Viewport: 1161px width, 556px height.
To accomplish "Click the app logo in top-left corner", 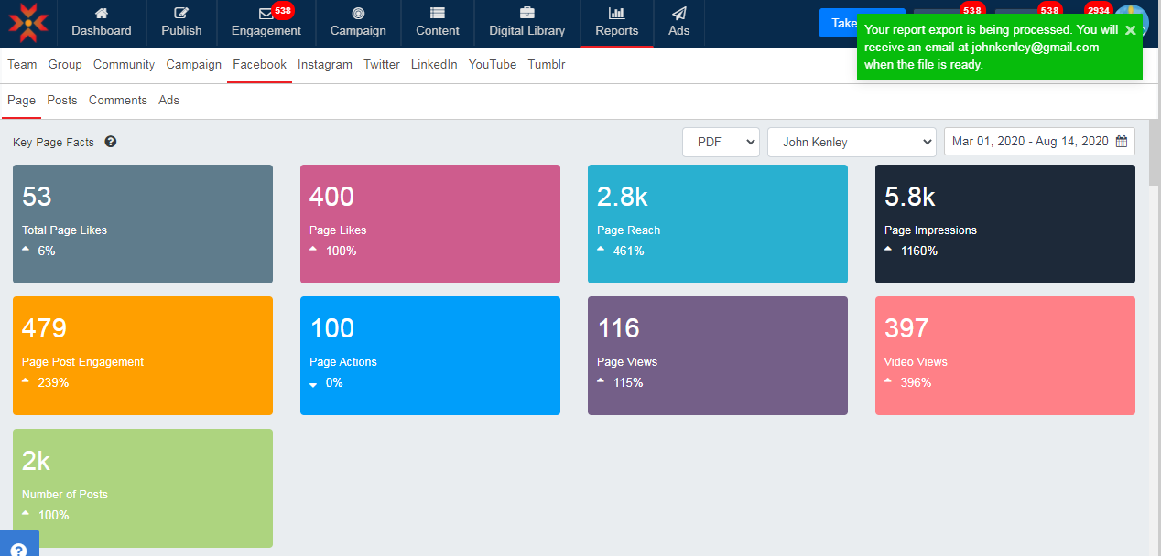I will 28,23.
